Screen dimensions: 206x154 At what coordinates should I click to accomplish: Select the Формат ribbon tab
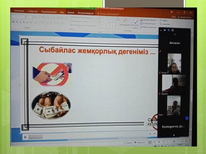tap(71, 12)
